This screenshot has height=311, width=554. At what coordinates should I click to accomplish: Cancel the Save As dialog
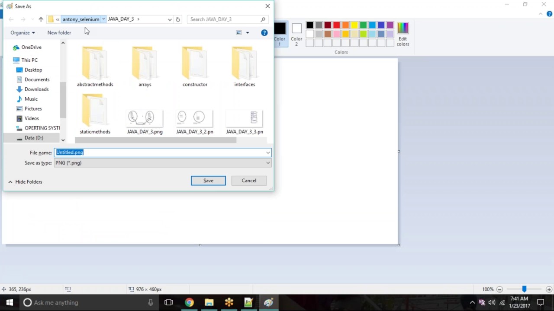(x=249, y=181)
